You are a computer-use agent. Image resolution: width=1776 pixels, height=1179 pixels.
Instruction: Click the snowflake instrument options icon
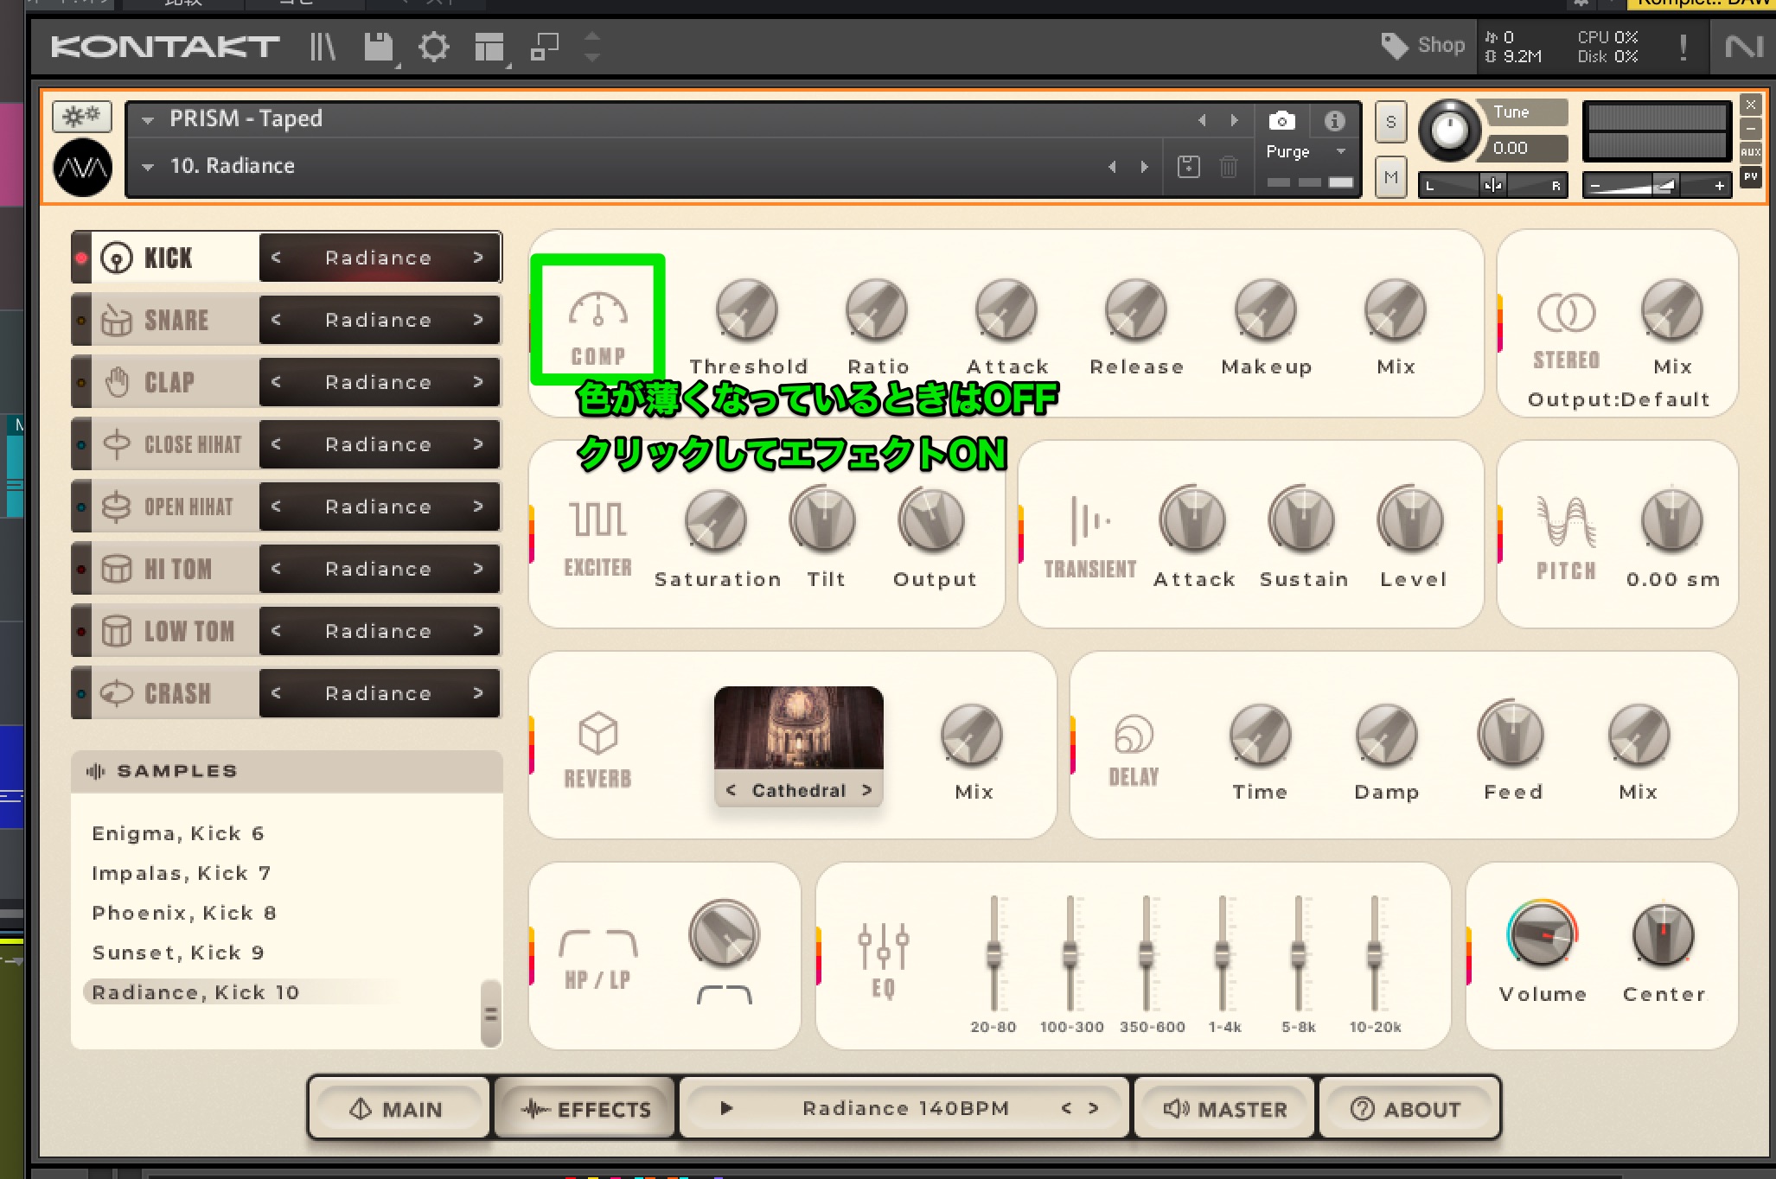tap(81, 116)
